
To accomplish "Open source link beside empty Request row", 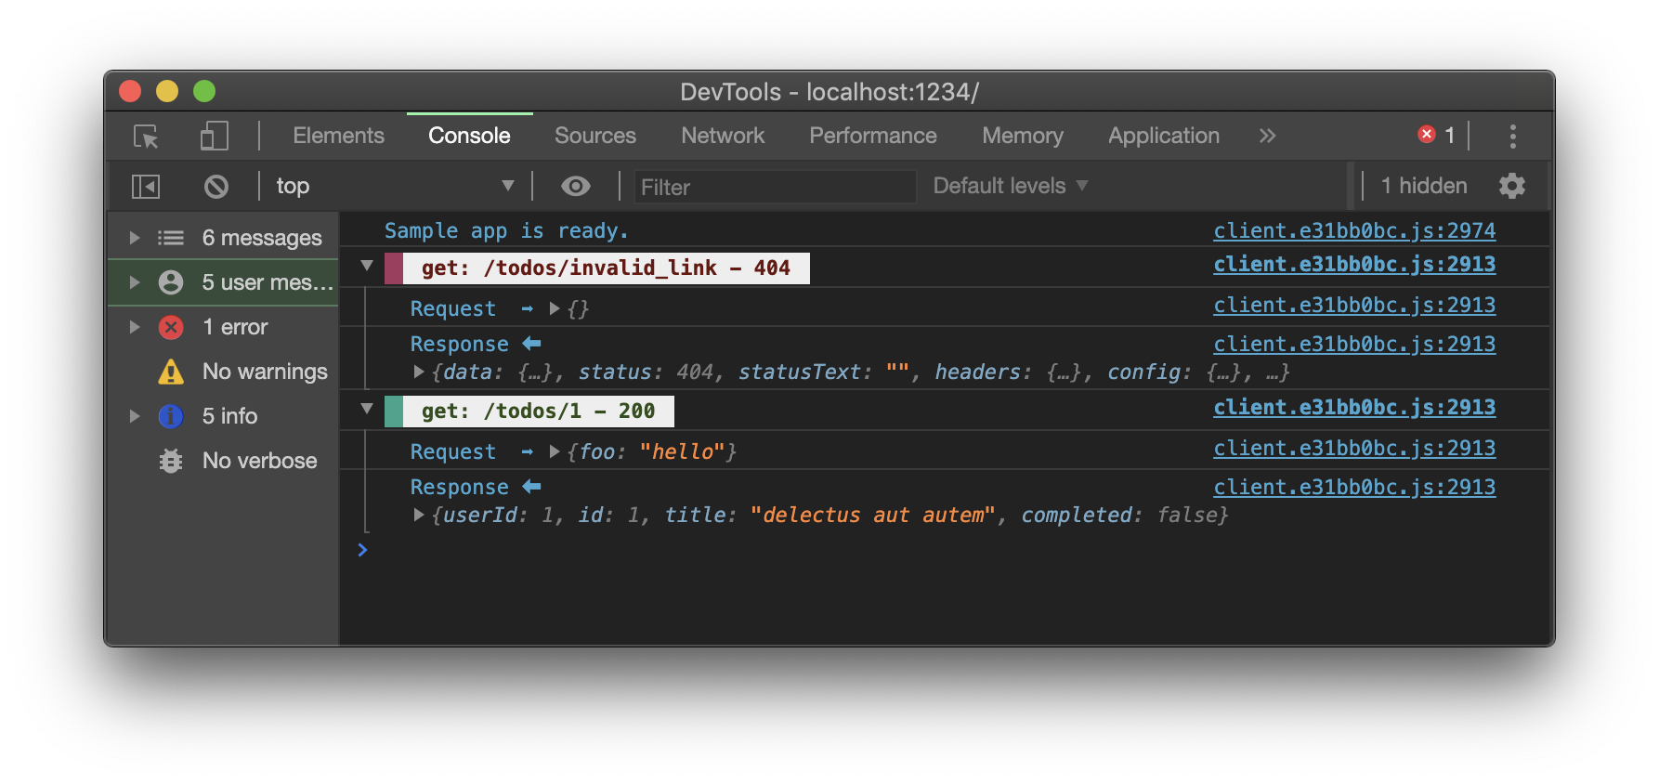I will [x=1354, y=305].
